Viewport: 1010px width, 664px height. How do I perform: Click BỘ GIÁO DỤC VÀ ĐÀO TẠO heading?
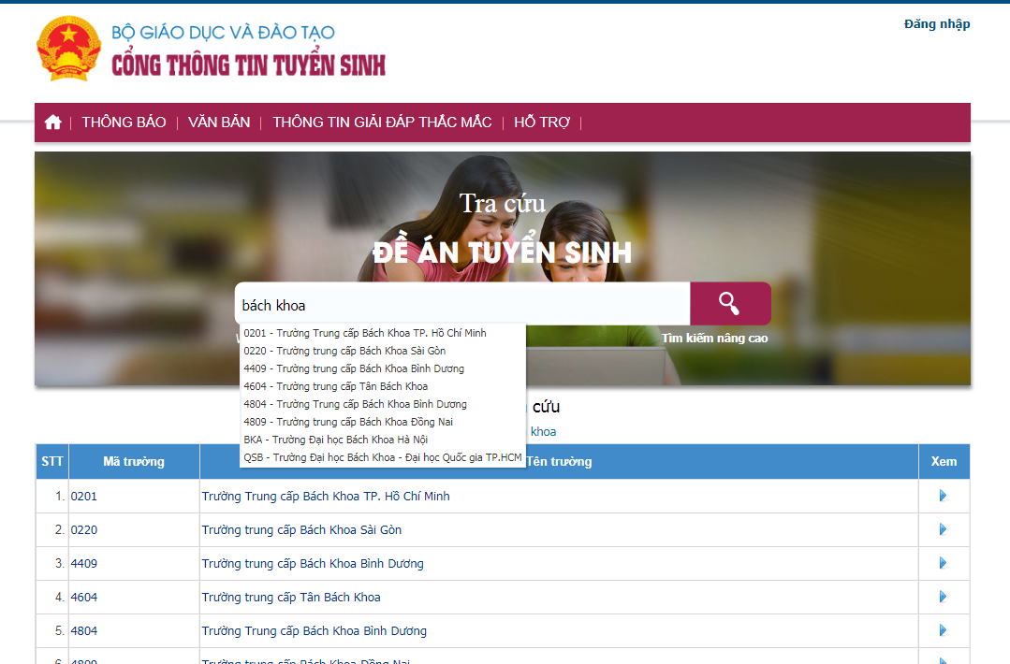click(223, 32)
